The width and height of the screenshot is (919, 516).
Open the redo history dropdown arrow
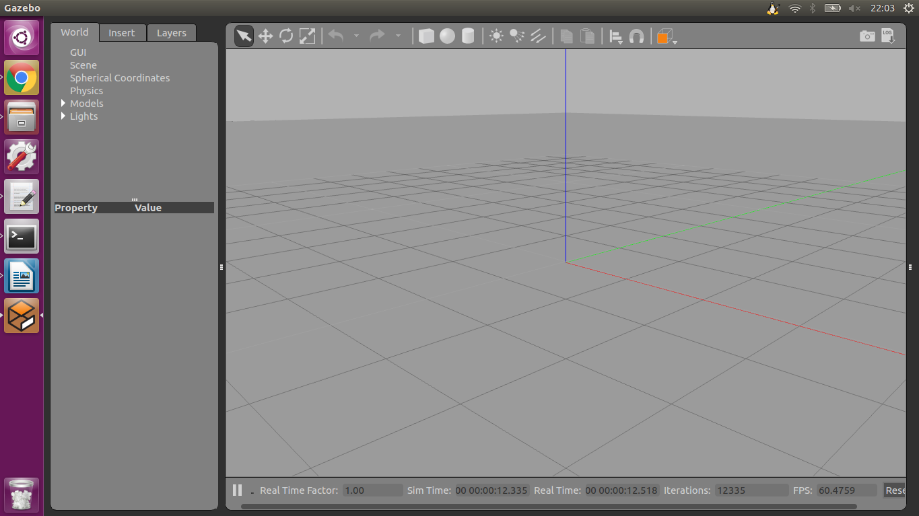[398, 36]
